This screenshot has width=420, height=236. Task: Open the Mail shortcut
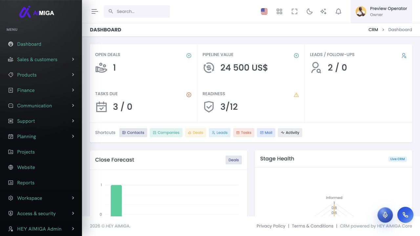tap(266, 133)
